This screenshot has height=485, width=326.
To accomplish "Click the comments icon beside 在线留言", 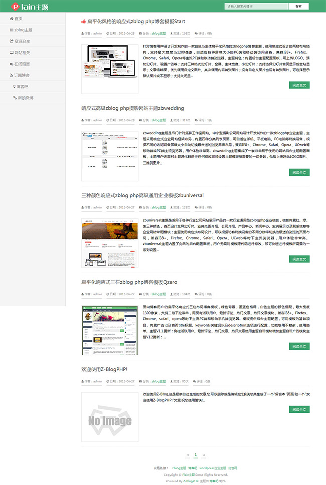I will pos(12,64).
